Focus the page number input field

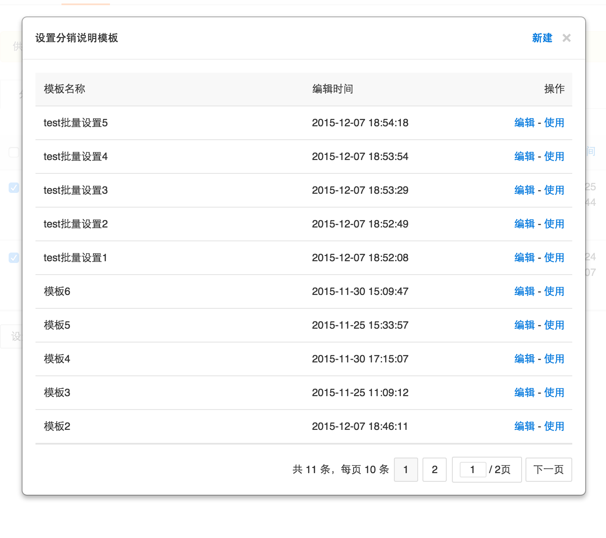point(472,470)
